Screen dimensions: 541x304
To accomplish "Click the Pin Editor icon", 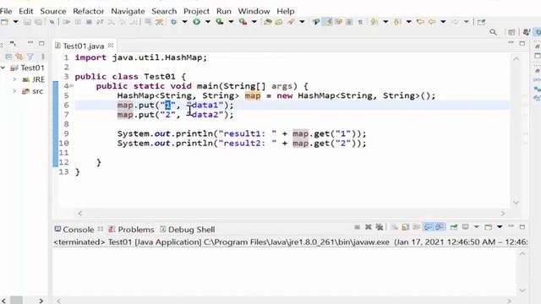I will click(x=481, y=22).
